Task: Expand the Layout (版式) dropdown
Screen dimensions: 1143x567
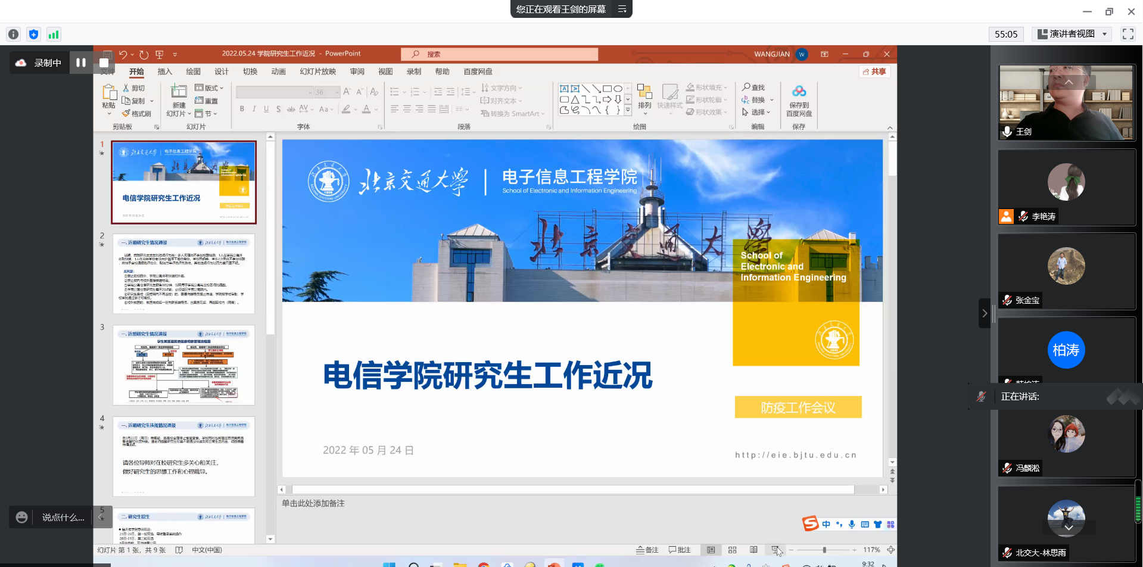Action: (209, 88)
